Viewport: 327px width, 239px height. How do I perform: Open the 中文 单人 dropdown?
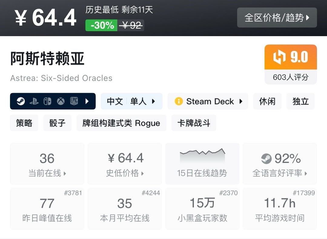tap(131, 101)
